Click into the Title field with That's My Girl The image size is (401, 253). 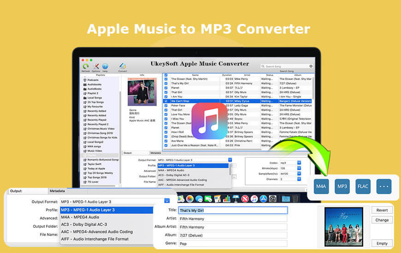[233, 210]
